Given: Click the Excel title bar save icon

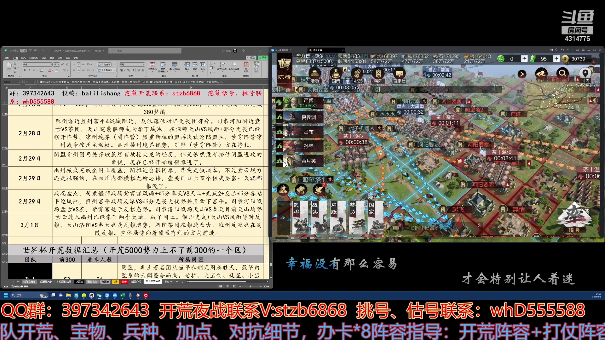Looking at the screenshot, I should click(x=30, y=51).
